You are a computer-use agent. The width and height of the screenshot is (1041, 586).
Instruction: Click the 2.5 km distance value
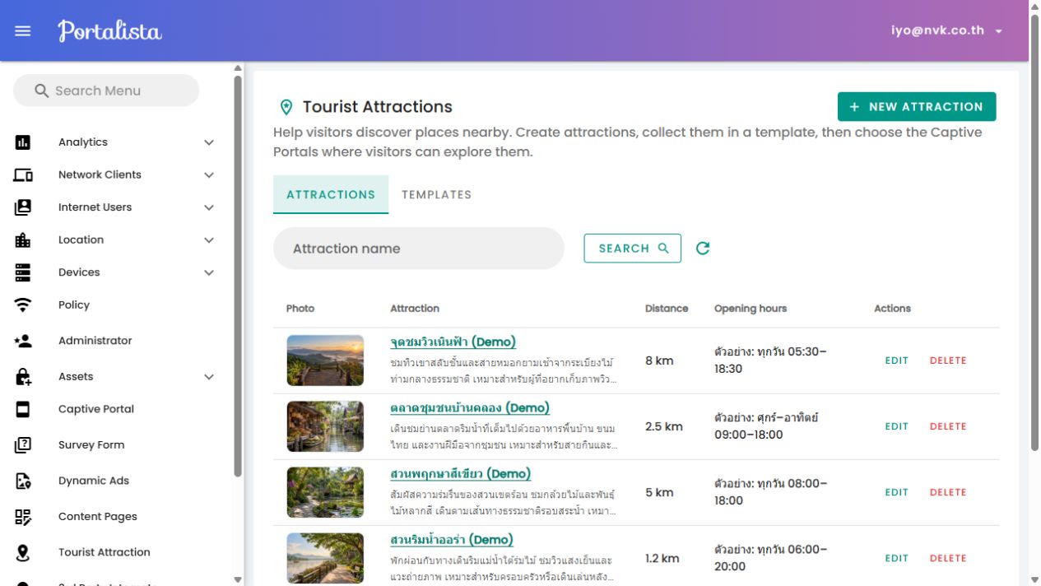[664, 426]
